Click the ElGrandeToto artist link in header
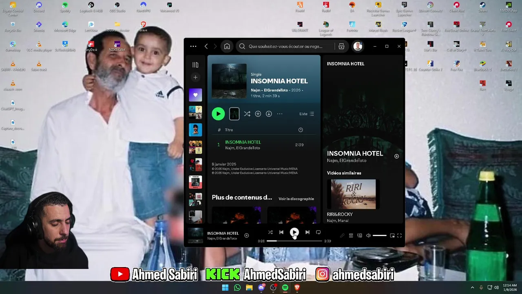Screen dimensions: 522x294 click(276, 90)
